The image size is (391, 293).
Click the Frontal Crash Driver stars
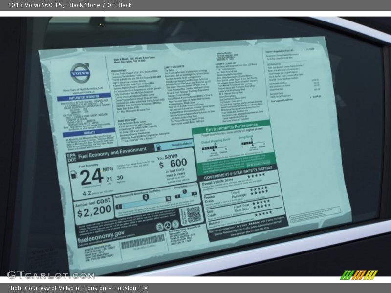259,188
